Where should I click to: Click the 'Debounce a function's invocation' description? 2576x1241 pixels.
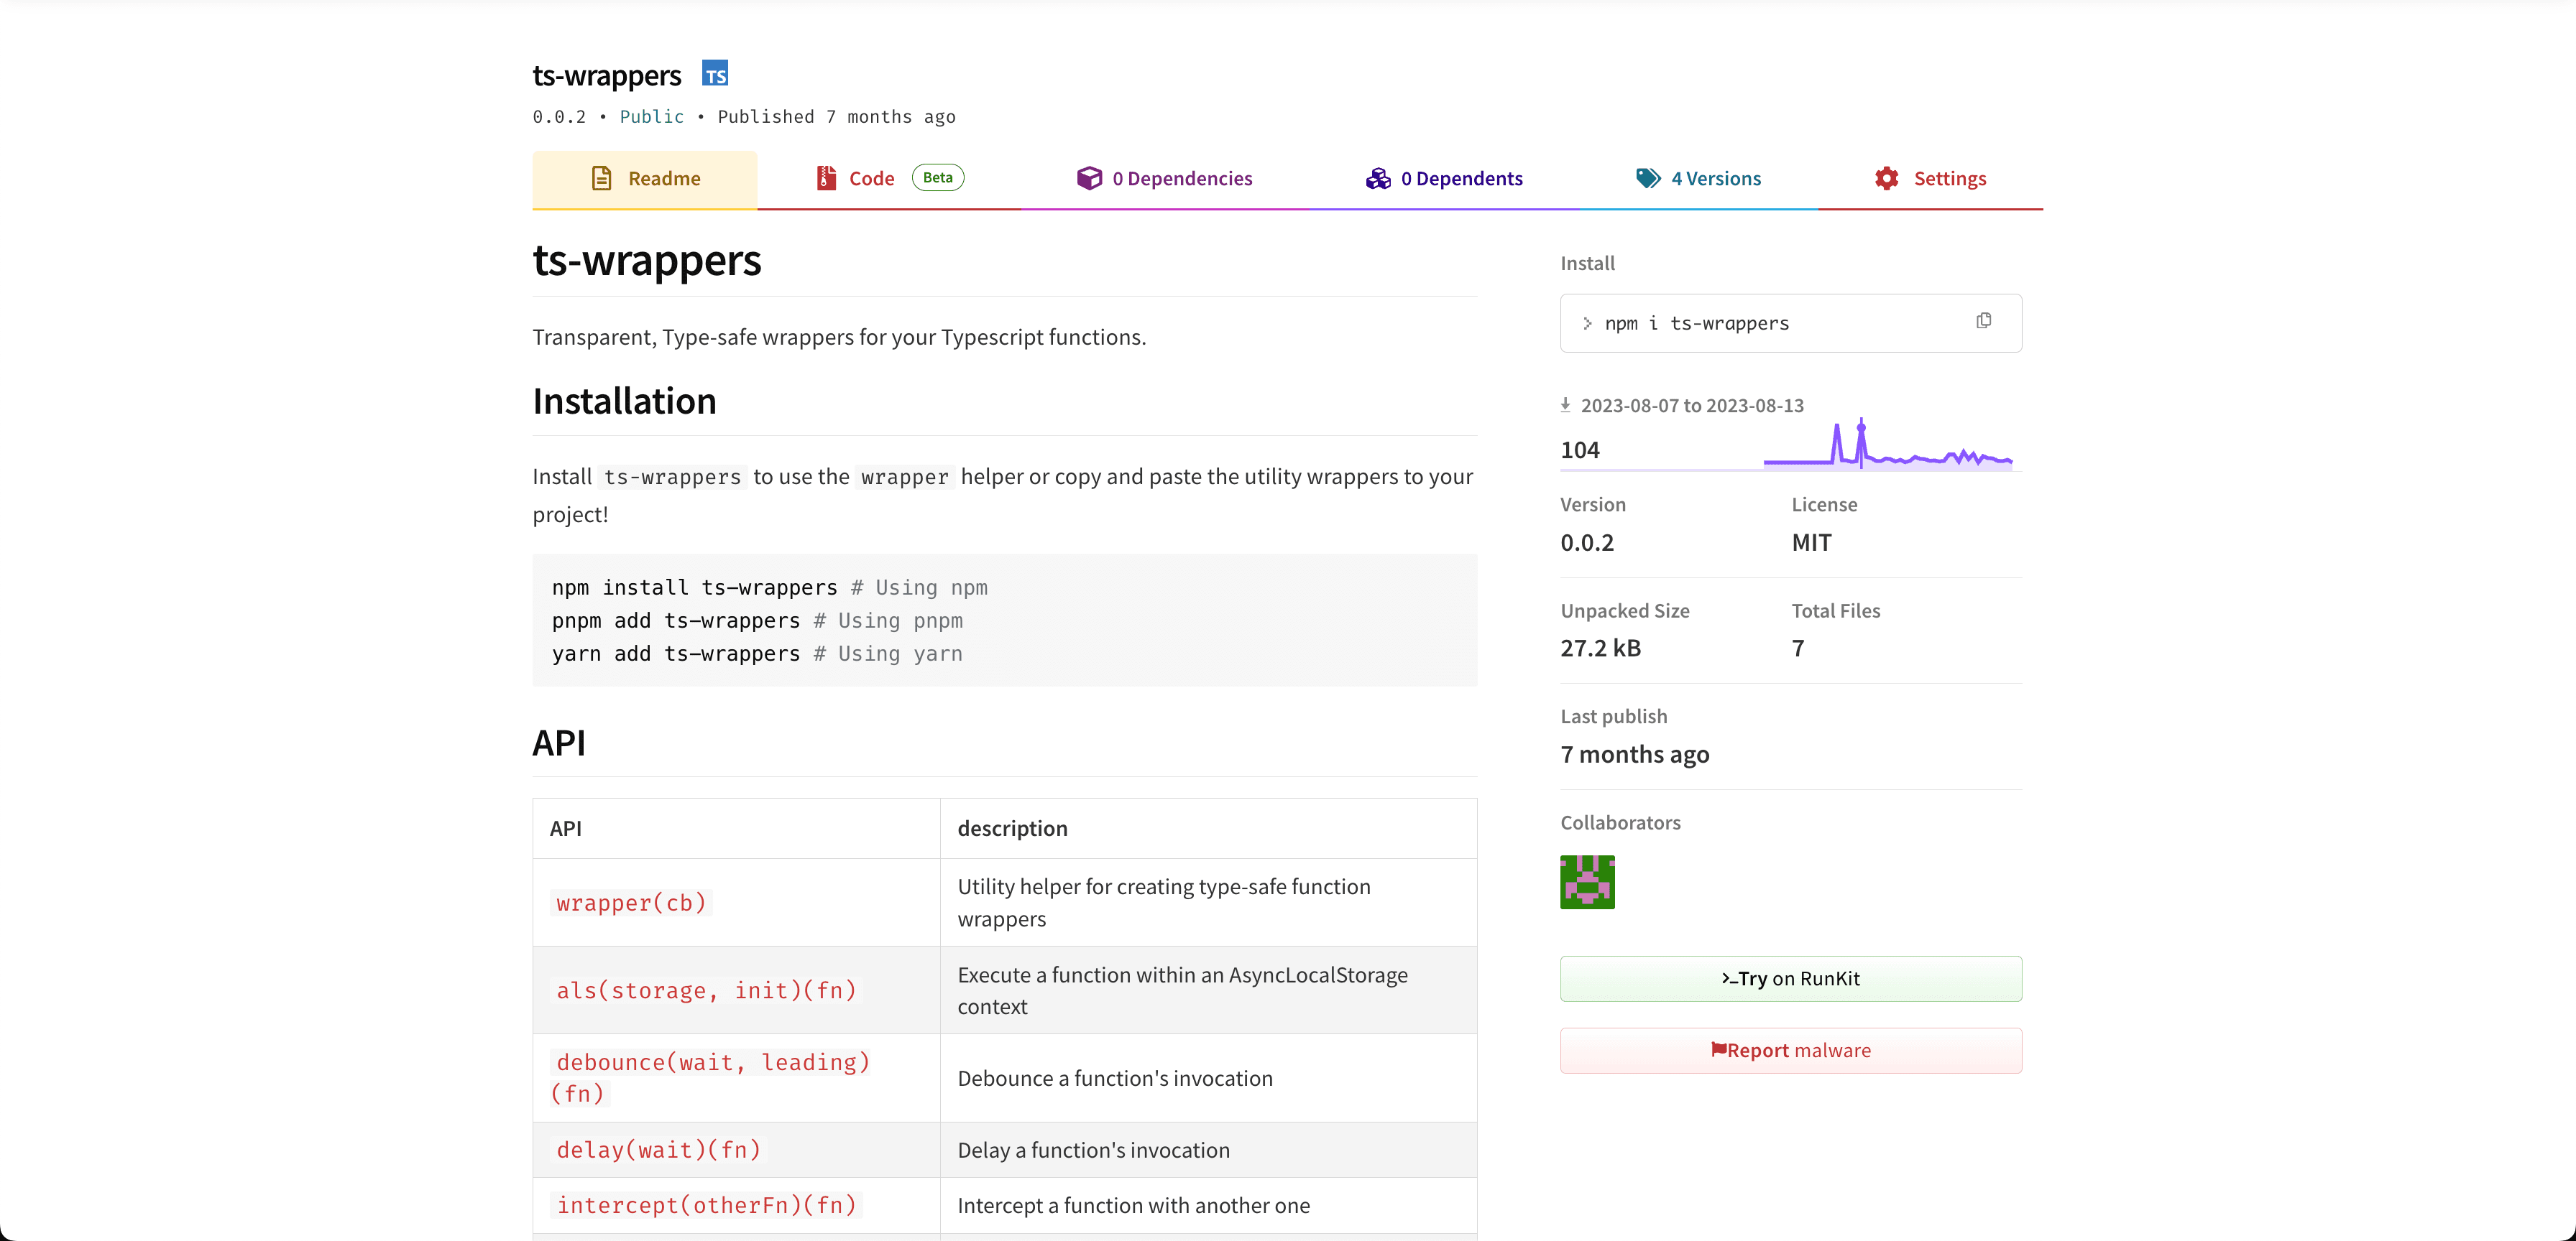pos(1115,1078)
